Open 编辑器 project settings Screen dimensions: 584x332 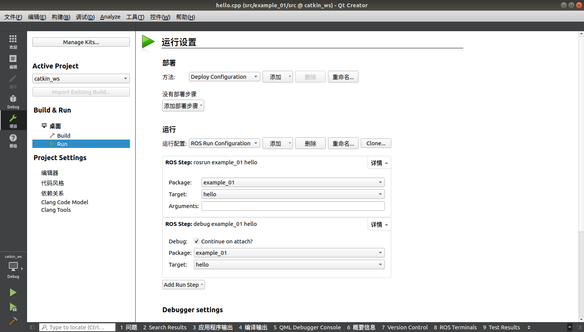pyautogui.click(x=50, y=173)
